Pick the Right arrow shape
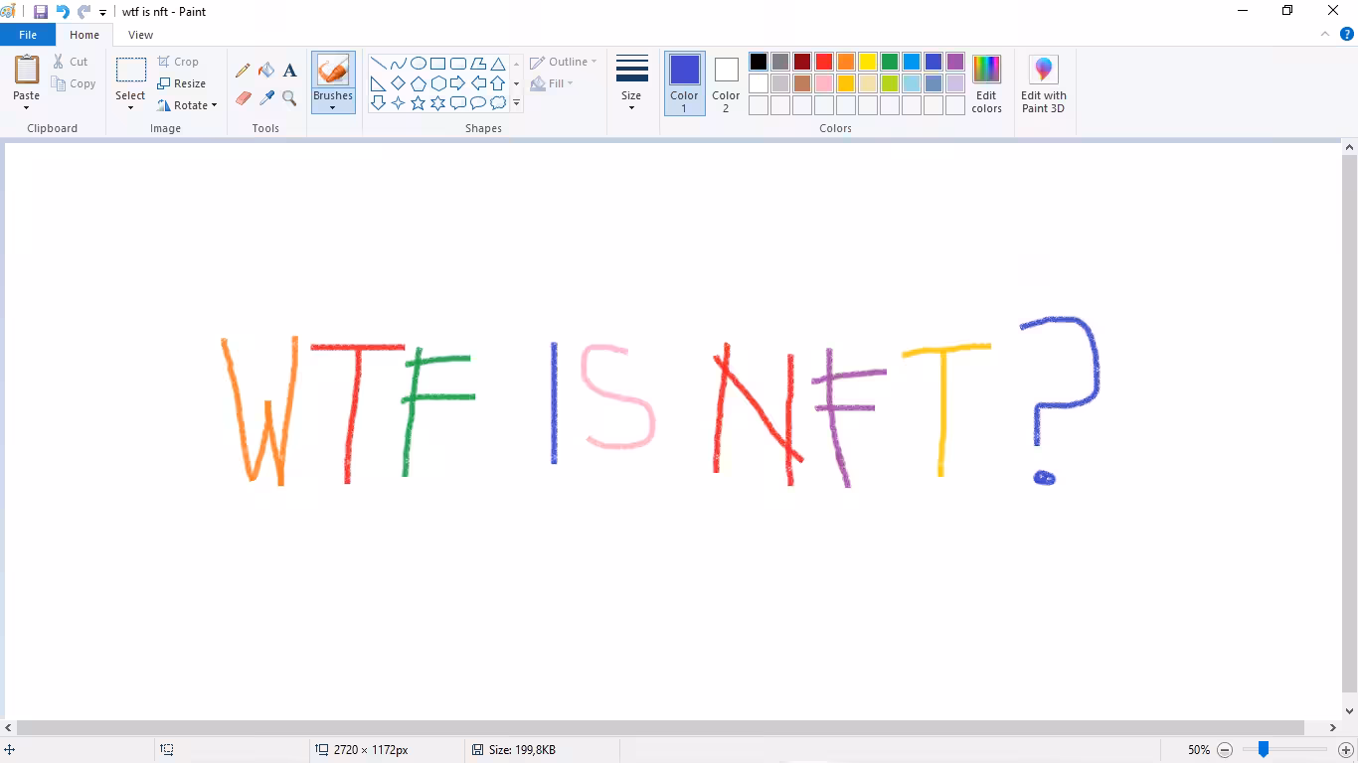The height and width of the screenshot is (763, 1358). pos(458,83)
